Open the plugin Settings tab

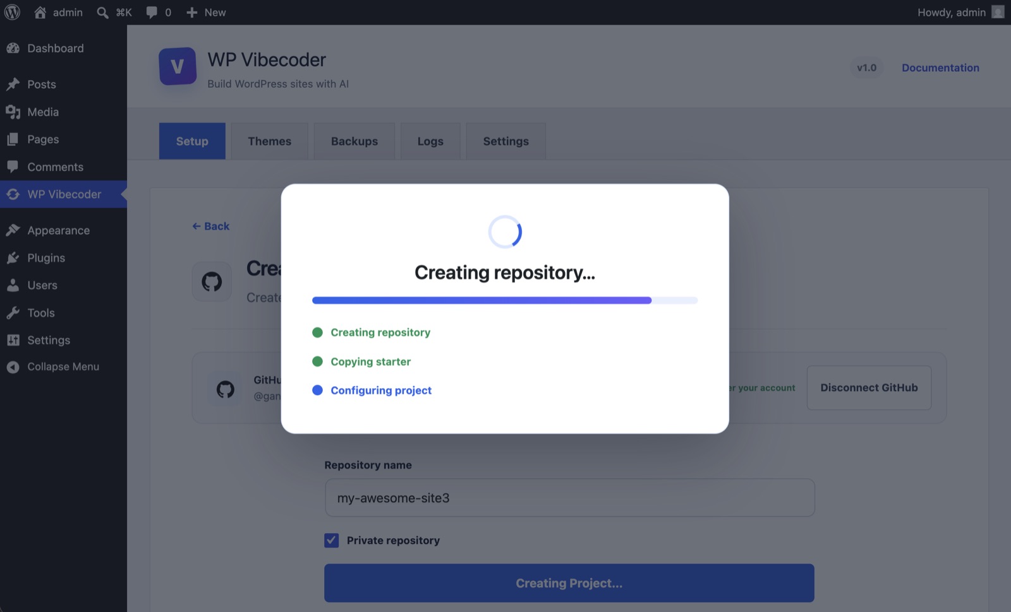[x=506, y=141]
